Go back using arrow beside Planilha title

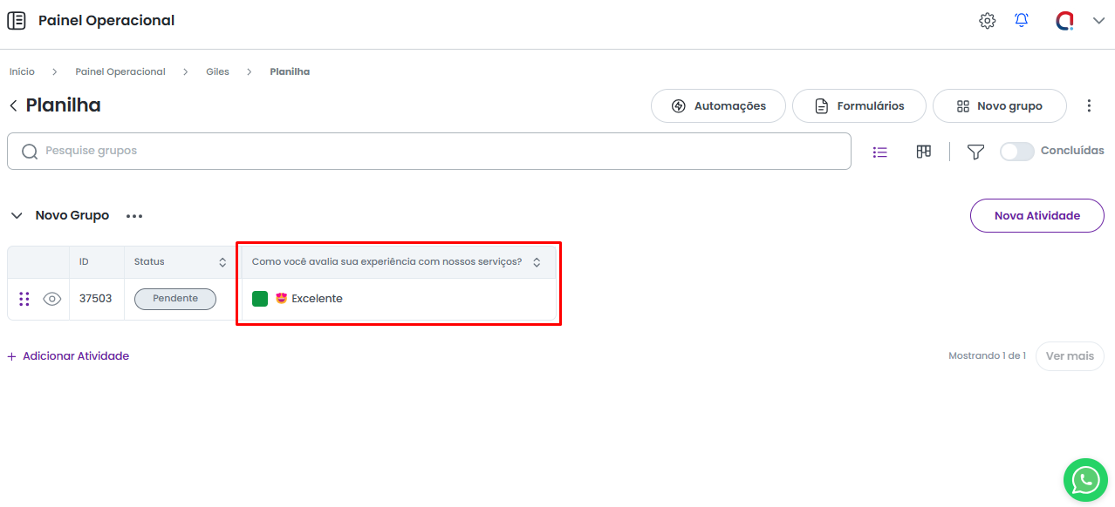coord(13,105)
